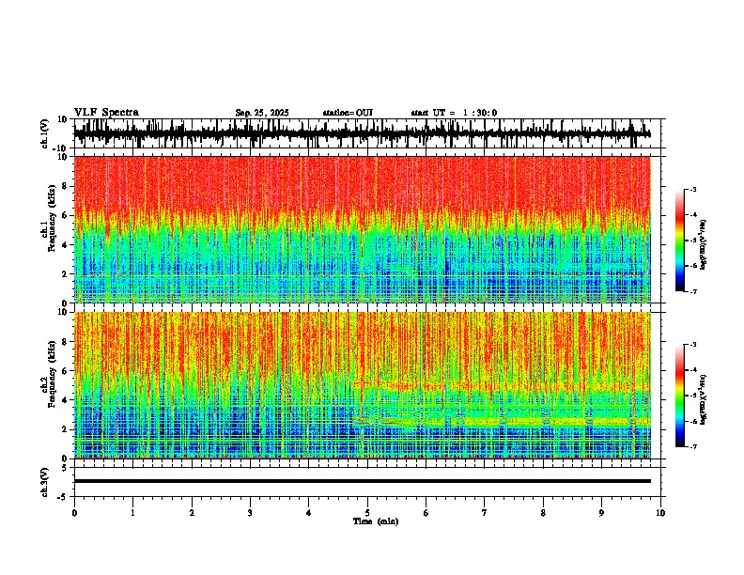Click time-axis tick label "9"
744x575 pixels.
coord(601,513)
